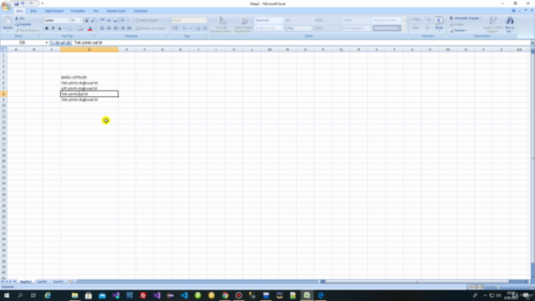535x301 pixels.
Task: Select cell containing BAĞLI LİSTELER
Action: [89, 77]
